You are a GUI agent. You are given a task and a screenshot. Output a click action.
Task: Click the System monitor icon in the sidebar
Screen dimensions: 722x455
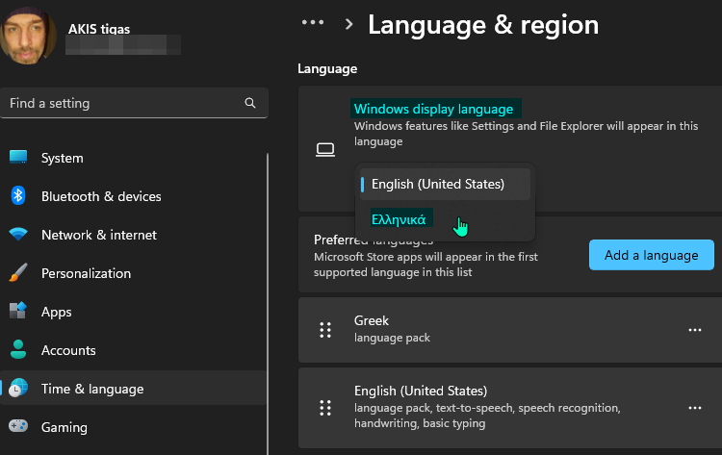point(18,158)
